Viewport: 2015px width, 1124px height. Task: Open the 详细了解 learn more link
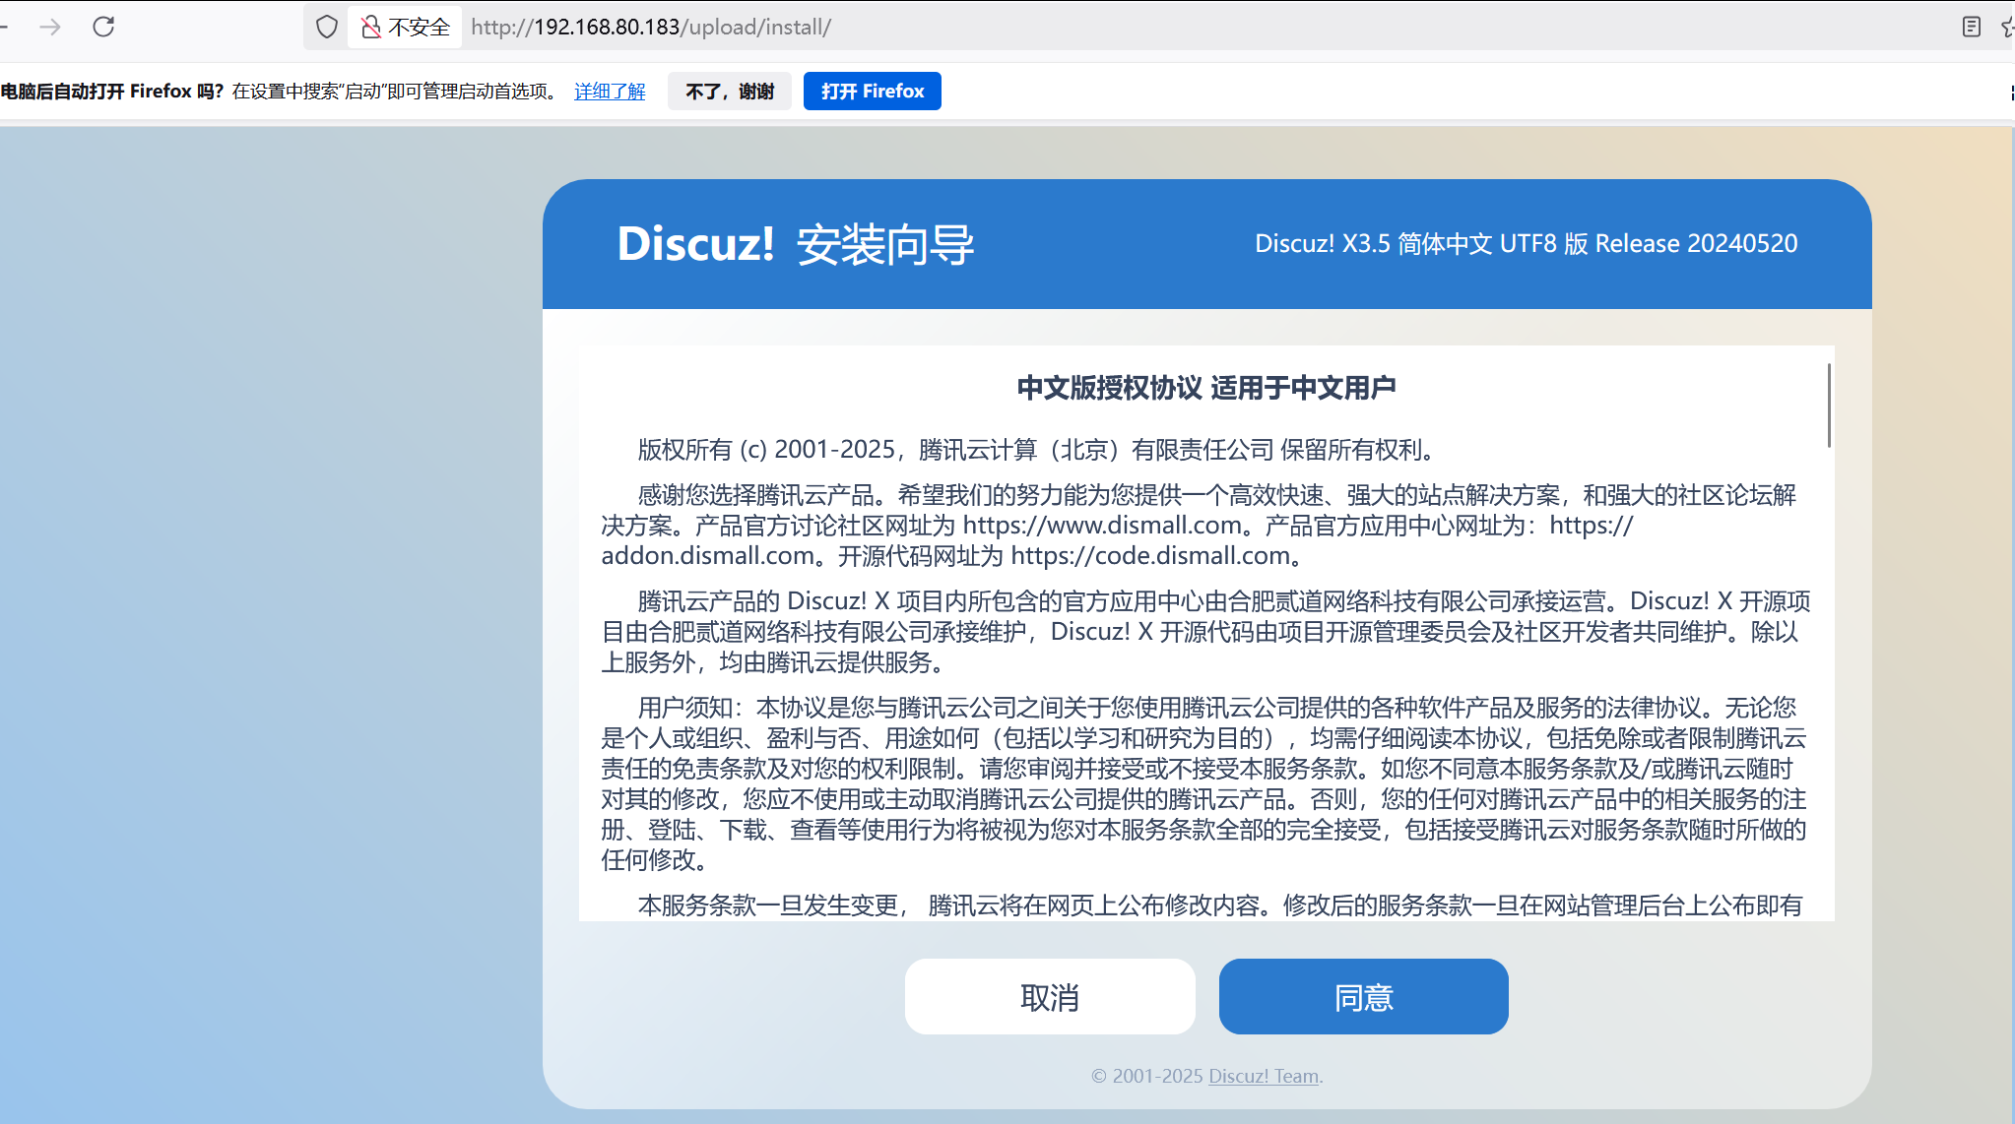[x=610, y=92]
